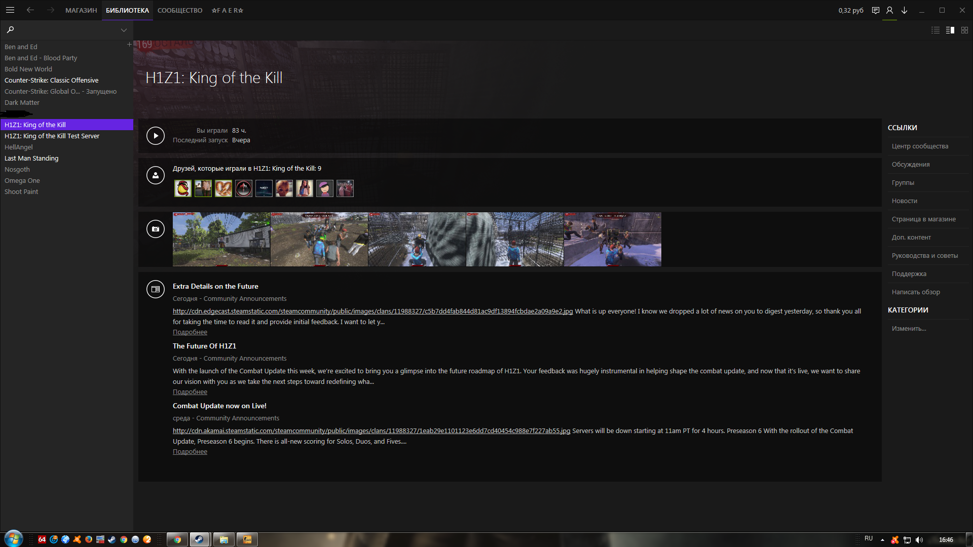Open the cdn.edgecast.steamstatic.com image link
Viewport: 973px width, 547px height.
pos(372,311)
